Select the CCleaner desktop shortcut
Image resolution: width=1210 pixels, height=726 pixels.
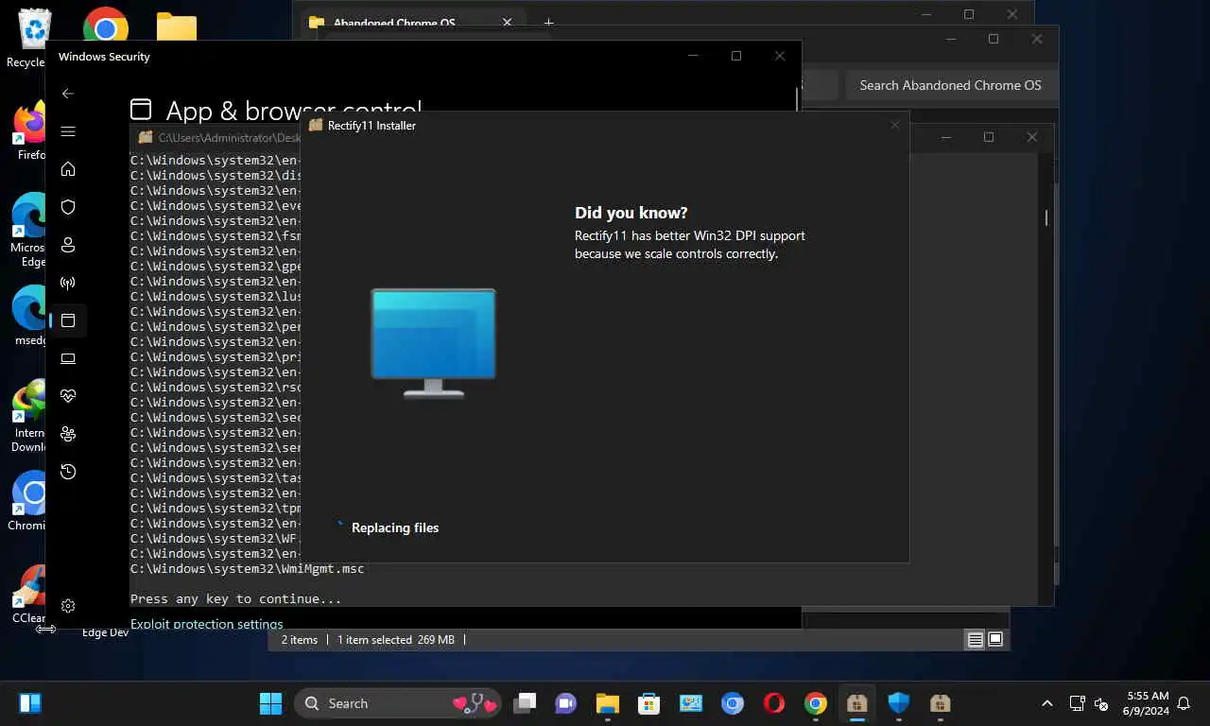[28, 594]
